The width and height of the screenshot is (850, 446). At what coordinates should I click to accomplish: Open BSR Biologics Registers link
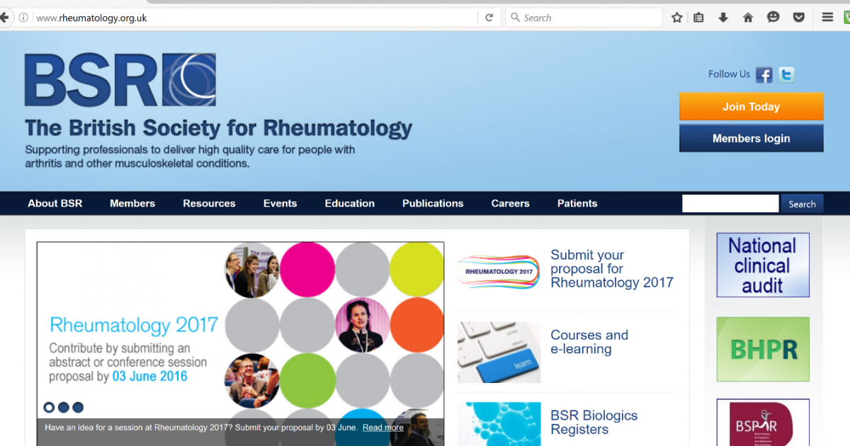coord(594,423)
